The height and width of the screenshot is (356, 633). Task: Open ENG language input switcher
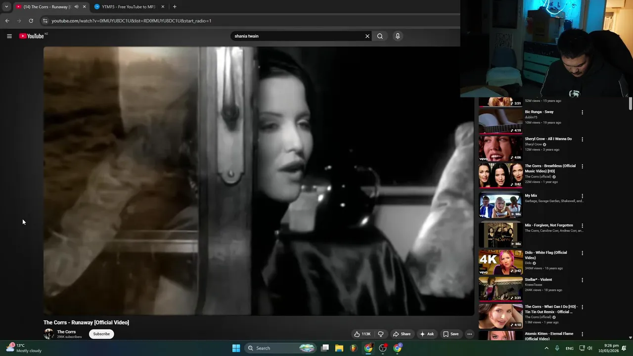pos(570,348)
